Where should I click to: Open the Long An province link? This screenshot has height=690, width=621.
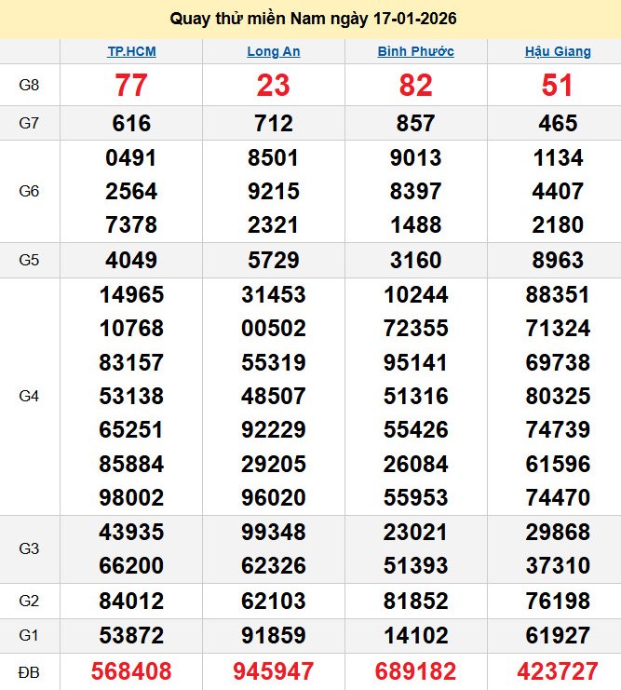click(273, 51)
